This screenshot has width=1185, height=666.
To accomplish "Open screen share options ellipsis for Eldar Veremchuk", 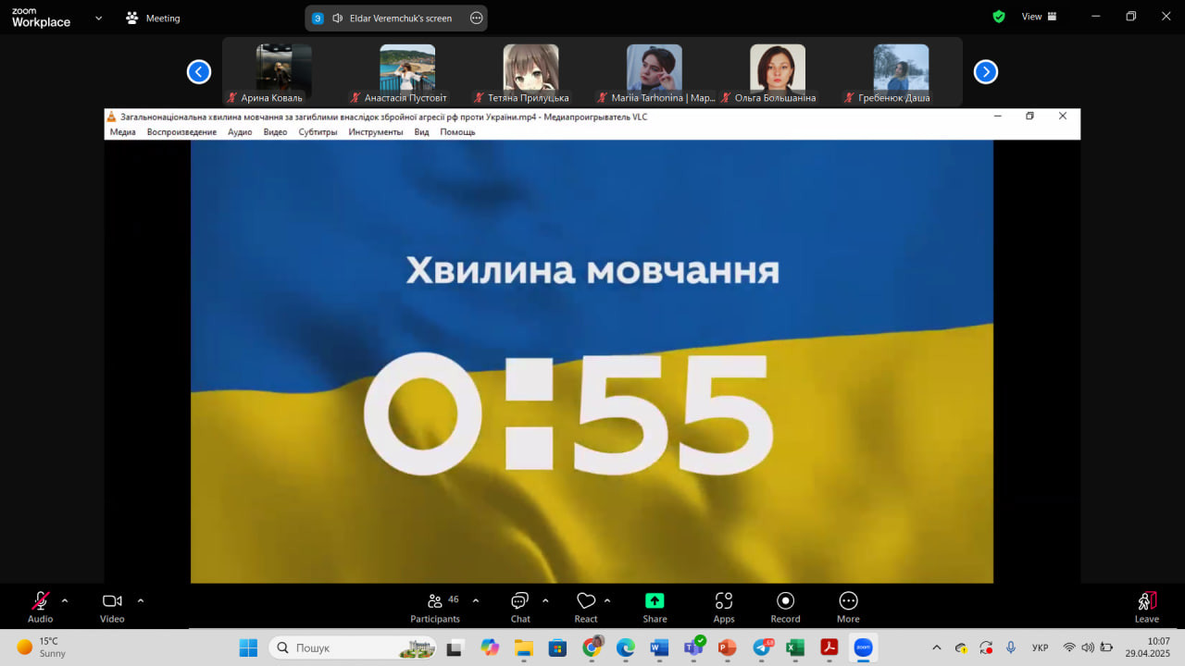I will click(477, 18).
